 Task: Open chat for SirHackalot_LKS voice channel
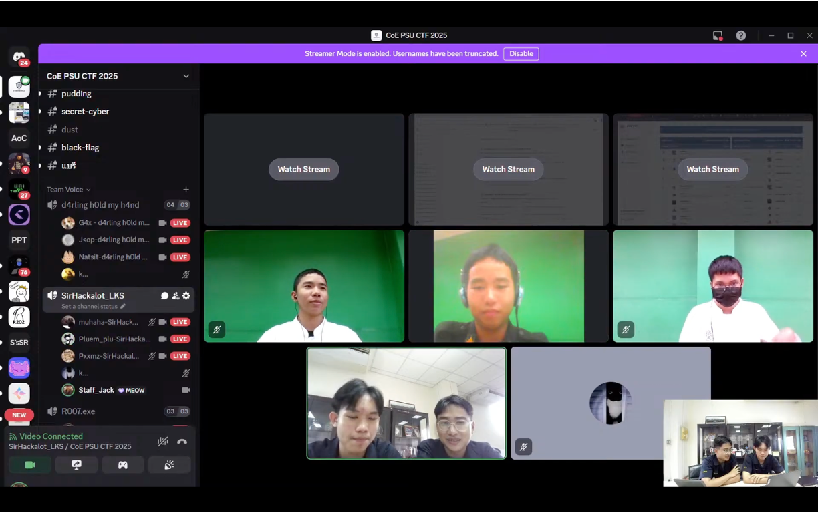pos(164,295)
